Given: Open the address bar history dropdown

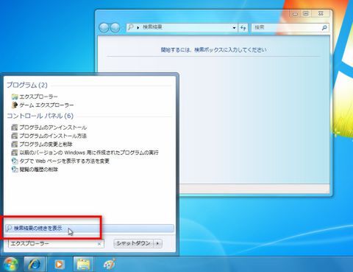Looking at the screenshot, I should coord(234,27).
